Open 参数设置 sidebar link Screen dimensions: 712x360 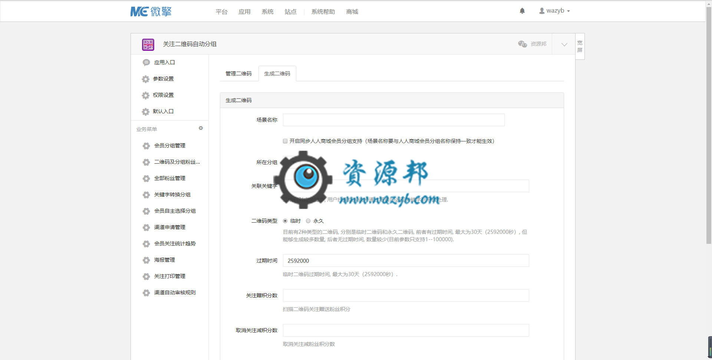click(163, 79)
